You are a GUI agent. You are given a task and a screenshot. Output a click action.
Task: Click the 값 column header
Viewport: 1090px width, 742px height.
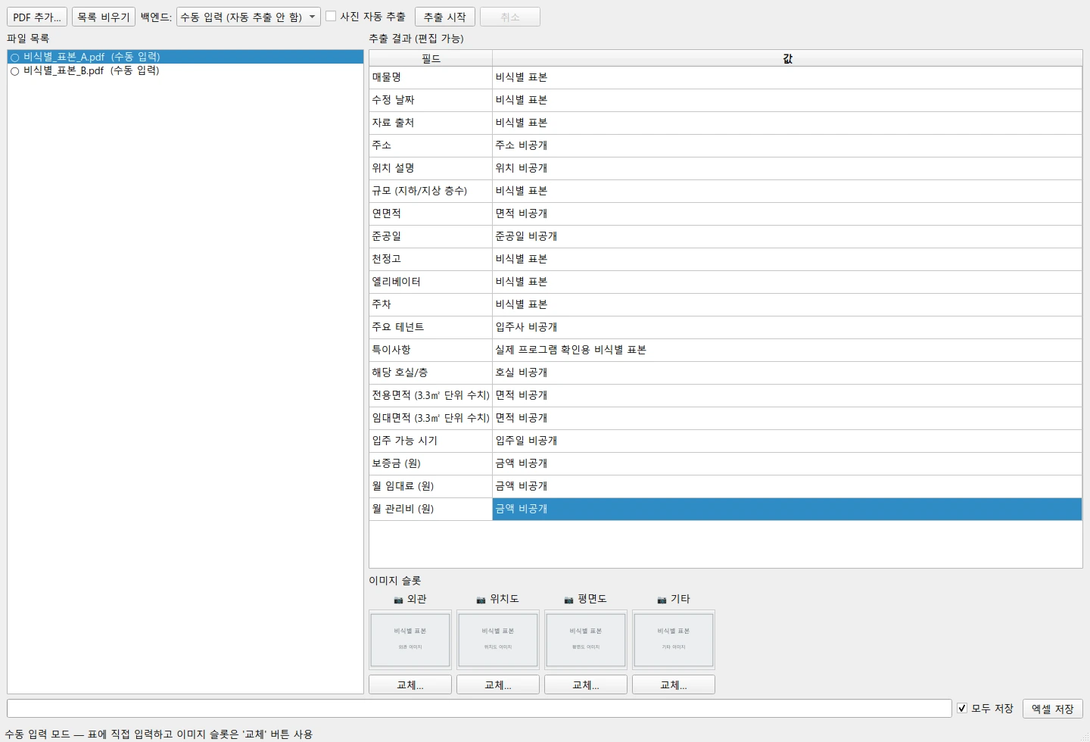[787, 58]
